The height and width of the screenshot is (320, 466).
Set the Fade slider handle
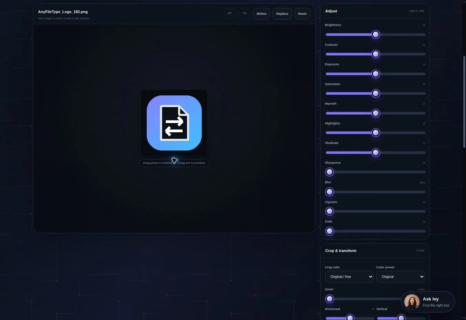pyautogui.click(x=330, y=231)
